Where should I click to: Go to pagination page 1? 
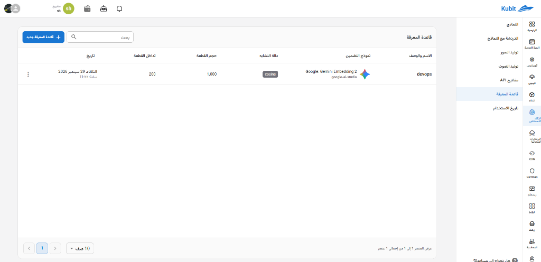tap(42, 248)
